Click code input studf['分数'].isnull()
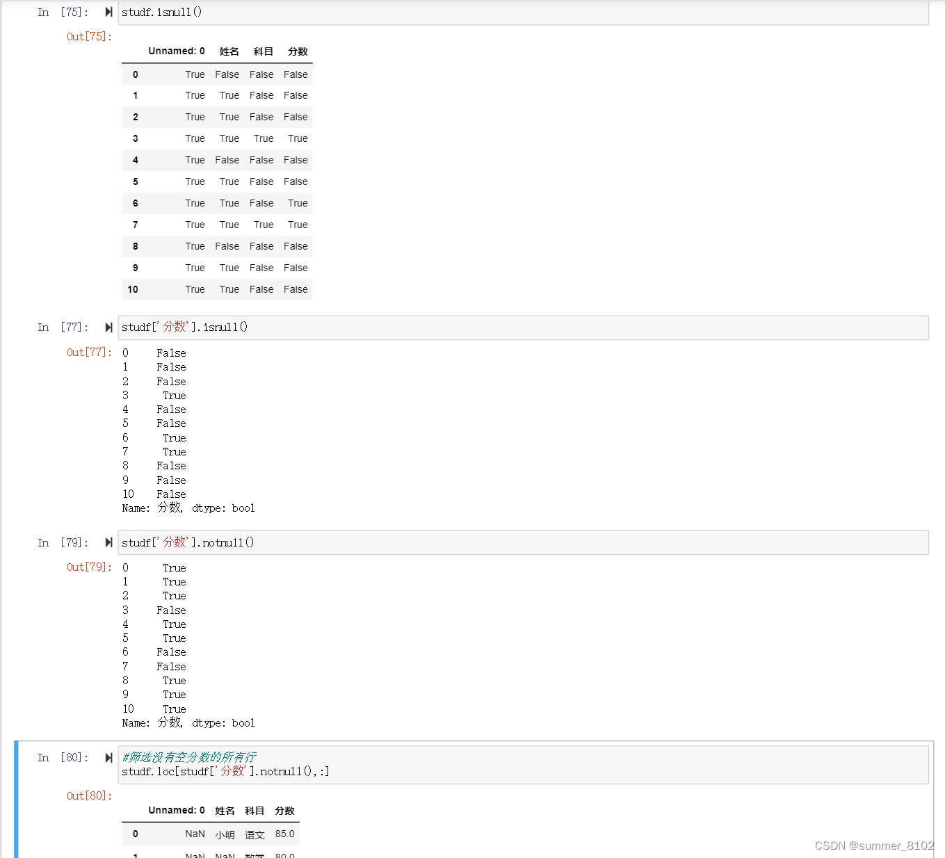 pyautogui.click(x=523, y=327)
